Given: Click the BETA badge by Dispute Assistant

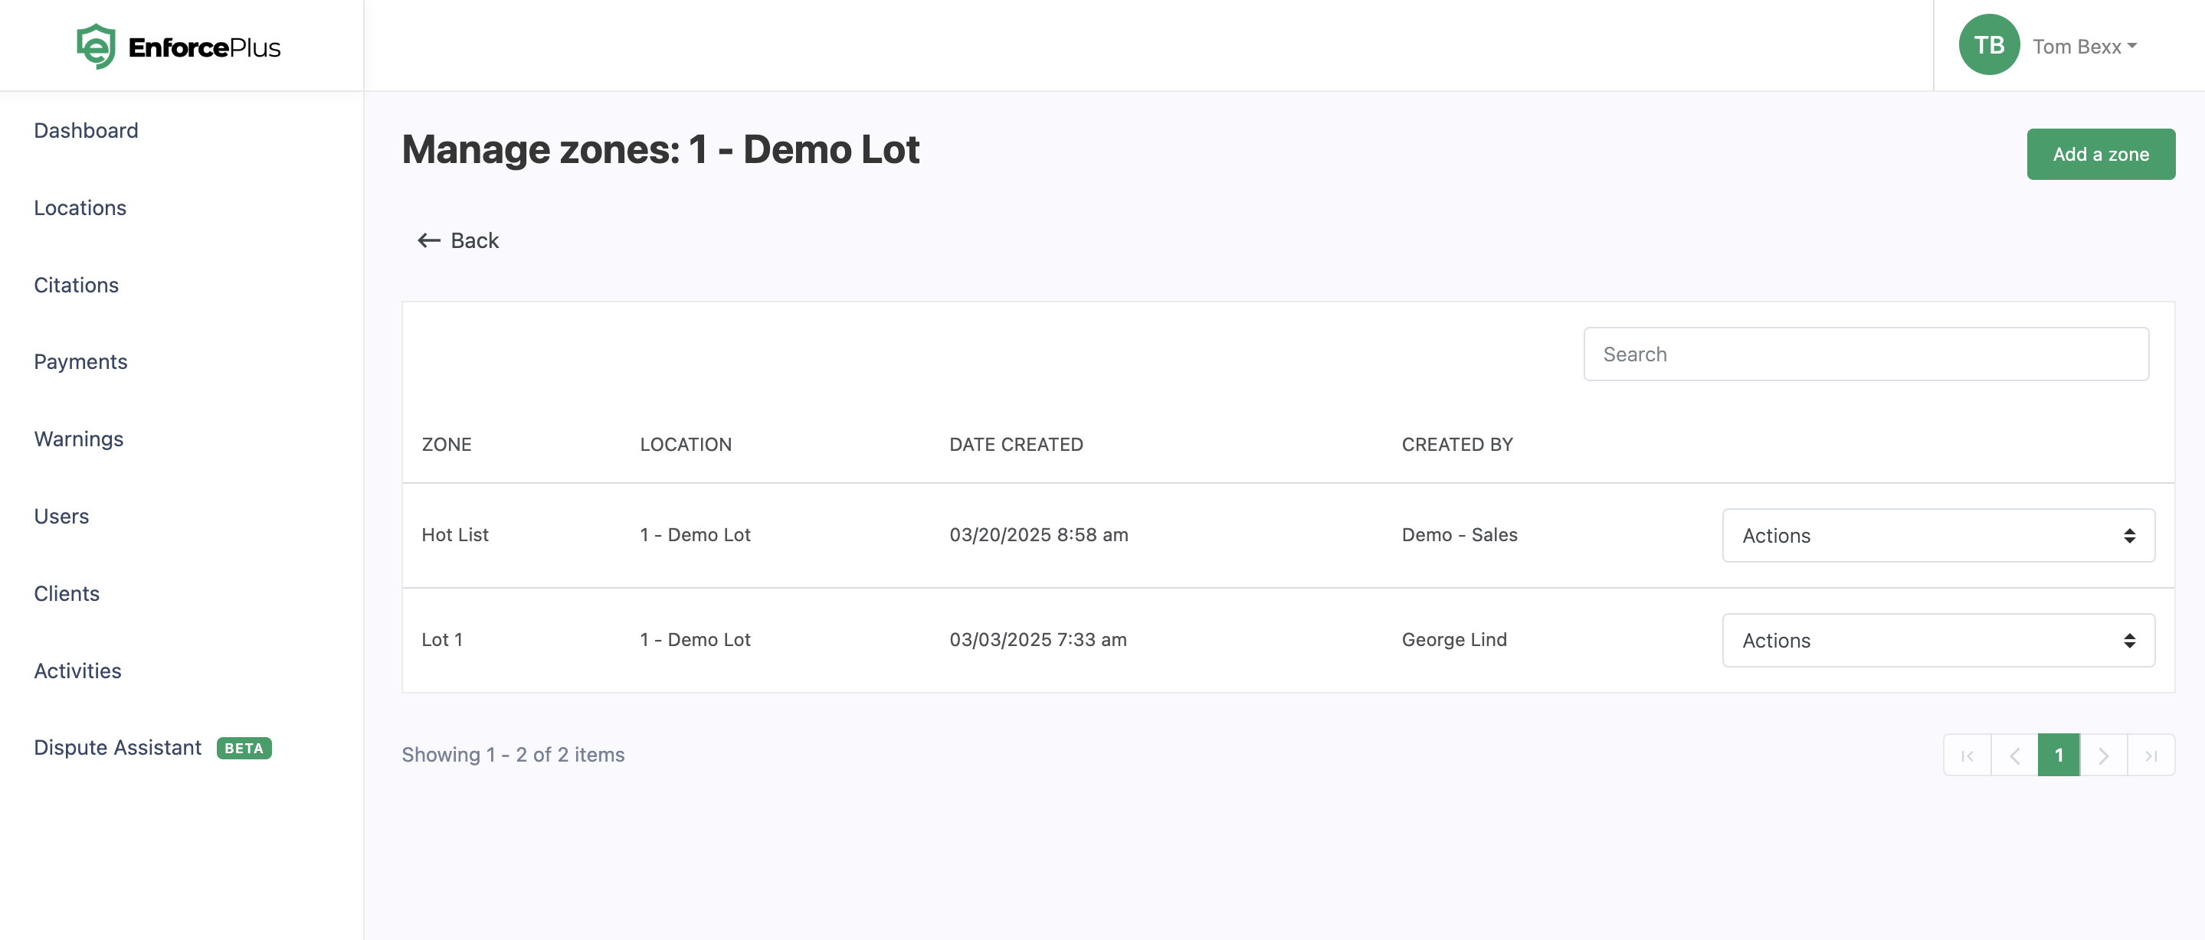Looking at the screenshot, I should click(x=244, y=749).
